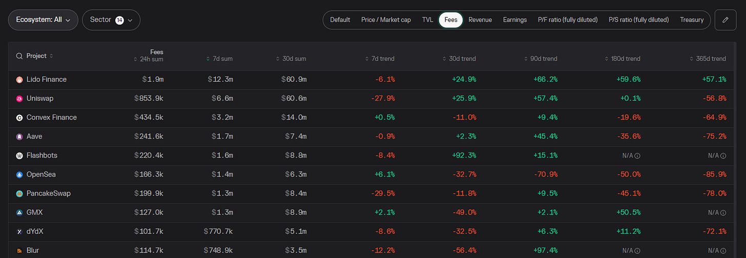The image size is (746, 258).
Task: Click the Sector count badge showing 14
Action: [x=119, y=20]
